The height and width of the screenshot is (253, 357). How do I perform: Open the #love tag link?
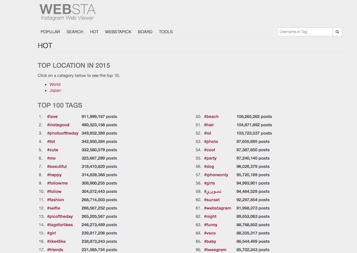52,117
